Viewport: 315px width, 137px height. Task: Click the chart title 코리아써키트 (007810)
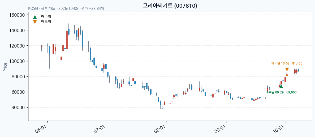pyautogui.click(x=170, y=6)
